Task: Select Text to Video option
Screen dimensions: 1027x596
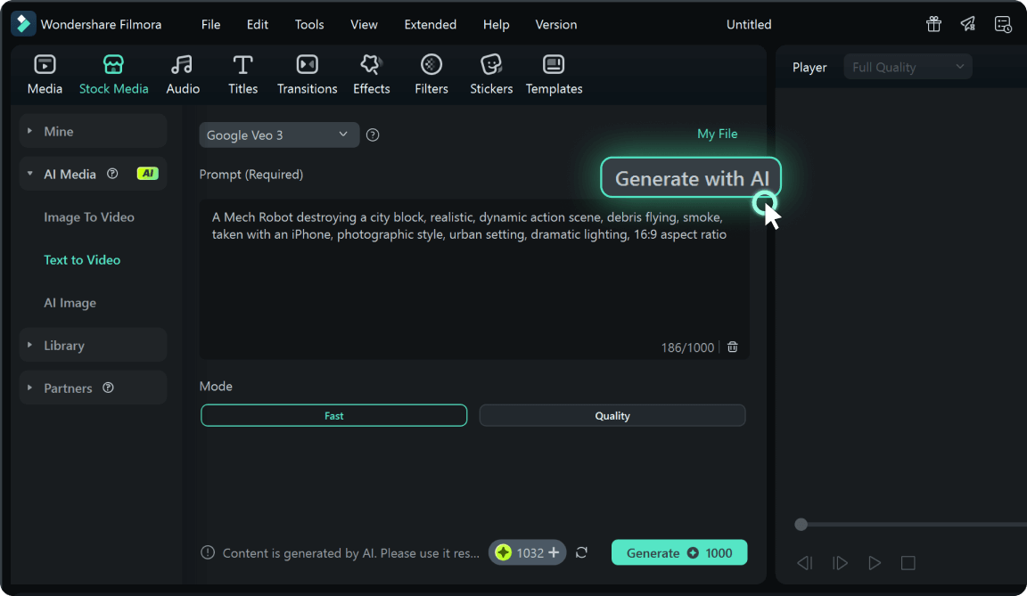Action: point(82,260)
